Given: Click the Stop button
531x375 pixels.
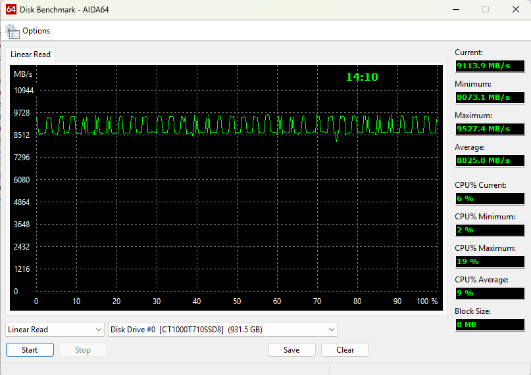Looking at the screenshot, I should [83, 350].
